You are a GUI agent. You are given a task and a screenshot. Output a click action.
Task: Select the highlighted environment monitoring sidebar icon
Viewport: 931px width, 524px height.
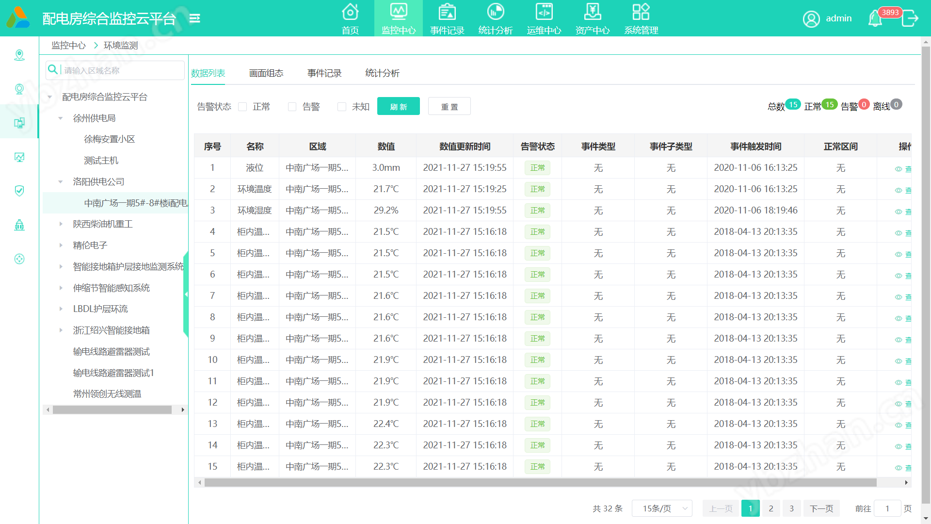pos(19,123)
